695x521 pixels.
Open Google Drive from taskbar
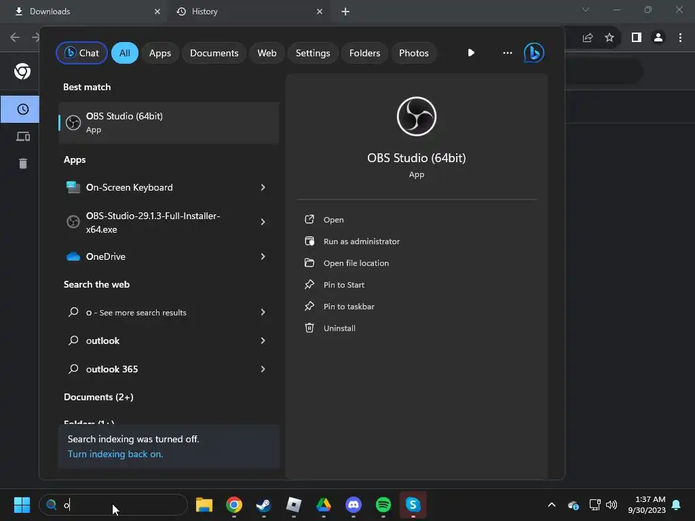point(324,505)
